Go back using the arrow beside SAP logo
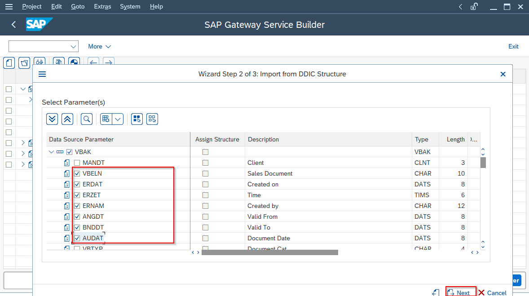This screenshot has height=296, width=529. click(13, 24)
